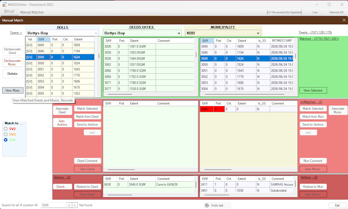Close the Manual Match panel with X
The image size is (348, 209).
point(344,20)
